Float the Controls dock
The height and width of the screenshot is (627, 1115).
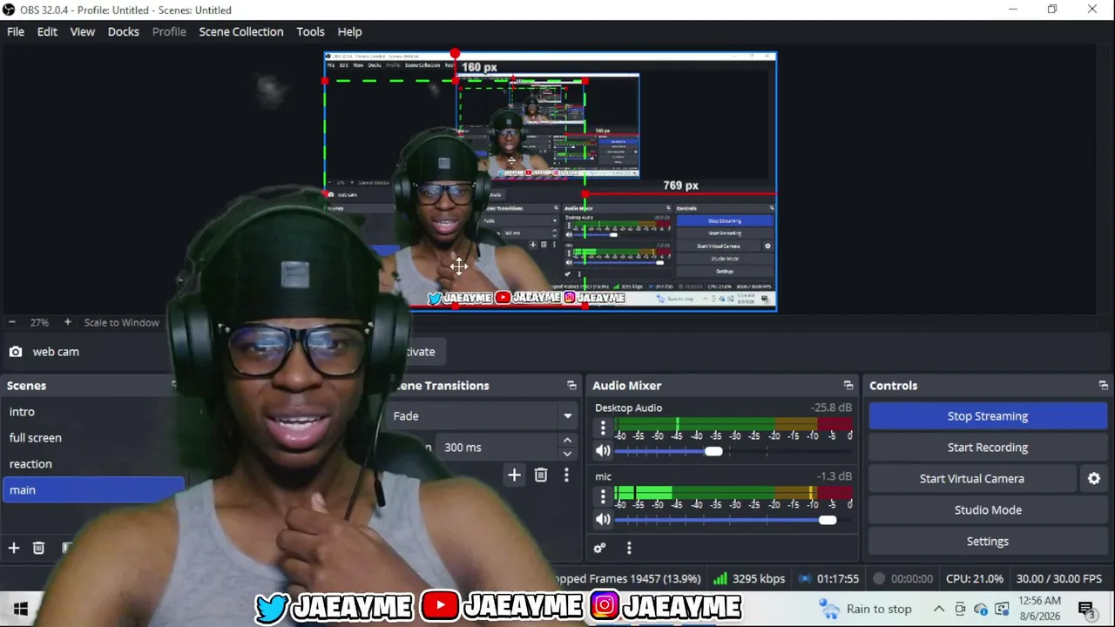1104,385
